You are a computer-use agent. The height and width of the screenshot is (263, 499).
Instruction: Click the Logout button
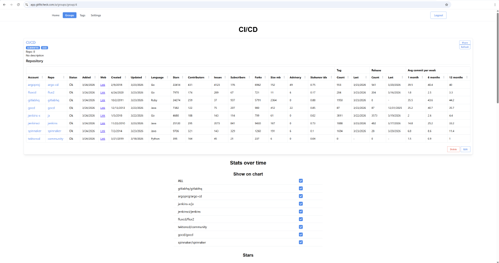[438, 15]
